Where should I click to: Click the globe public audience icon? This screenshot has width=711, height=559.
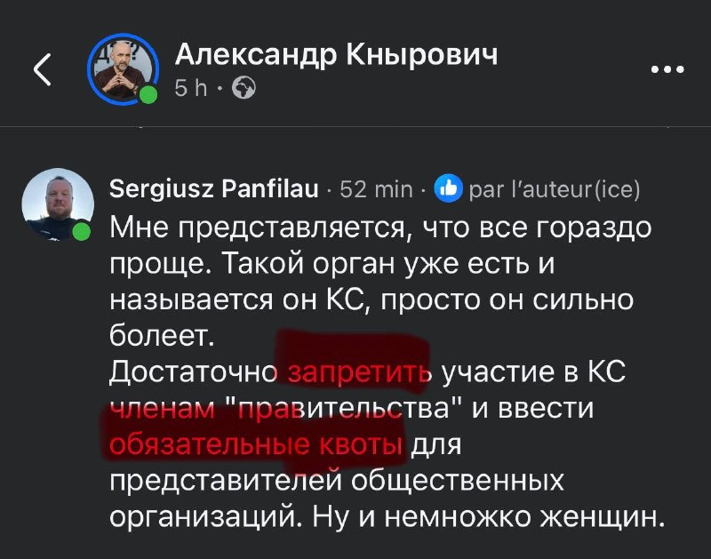[x=244, y=88]
